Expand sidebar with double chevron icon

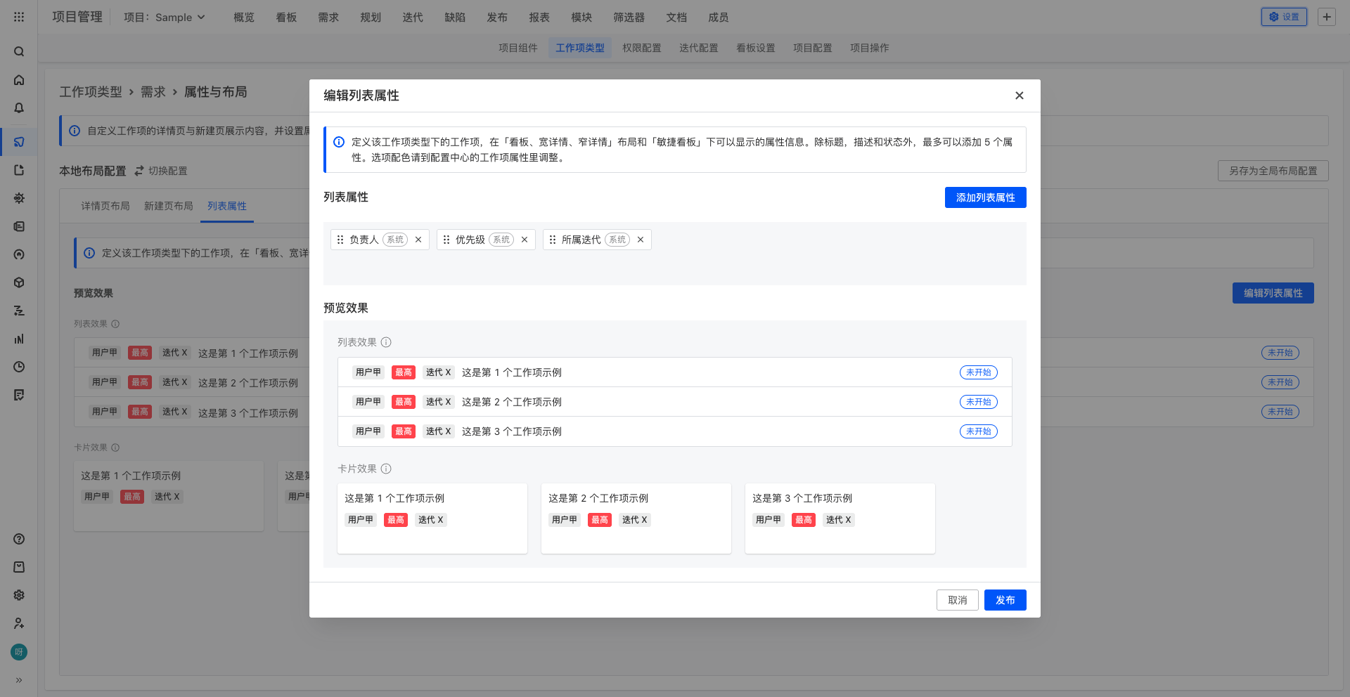[x=19, y=680]
